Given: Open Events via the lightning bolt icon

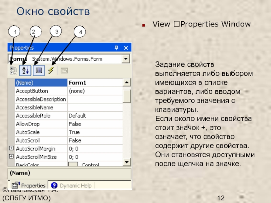Looking at the screenshot, I should pyautogui.click(x=51, y=70).
